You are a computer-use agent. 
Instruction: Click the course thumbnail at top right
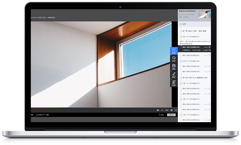click(205, 14)
